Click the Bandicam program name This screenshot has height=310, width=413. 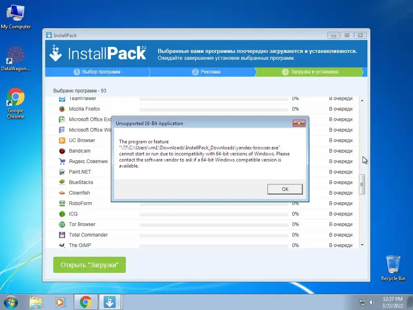79,151
